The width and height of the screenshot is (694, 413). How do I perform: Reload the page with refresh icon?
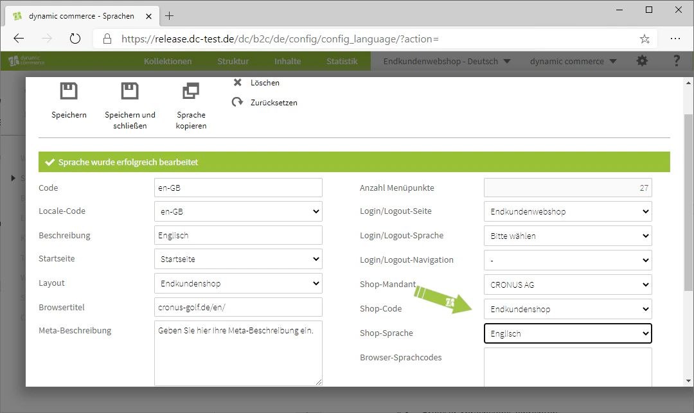(x=75, y=39)
